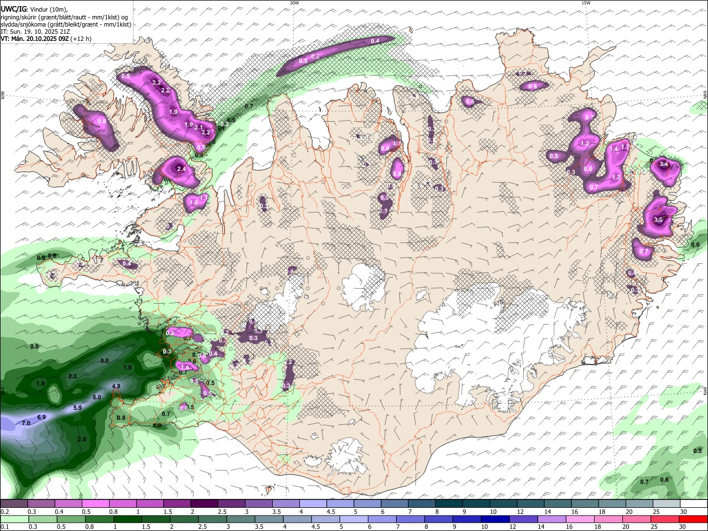This screenshot has width=708, height=531.
Task: Click the '30' label in rain legend row
Action: coord(684,527)
